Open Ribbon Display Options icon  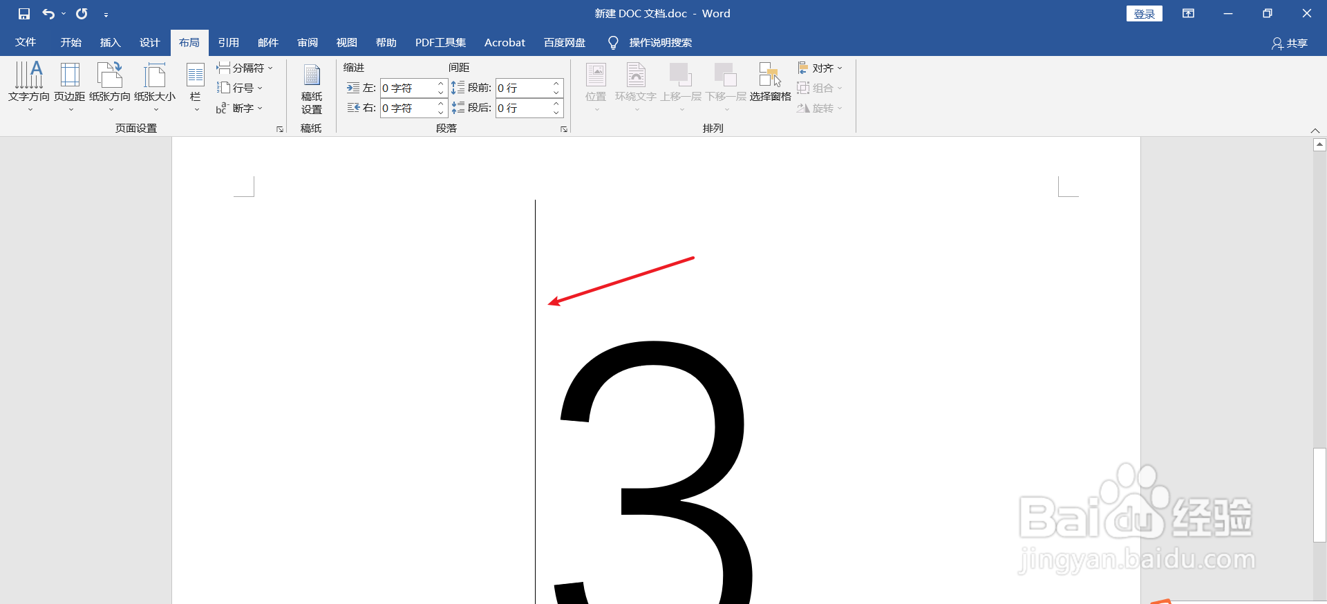(x=1189, y=14)
